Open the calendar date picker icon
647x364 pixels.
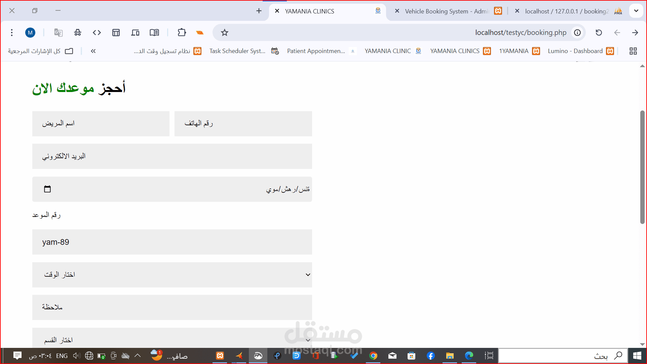[x=47, y=189]
